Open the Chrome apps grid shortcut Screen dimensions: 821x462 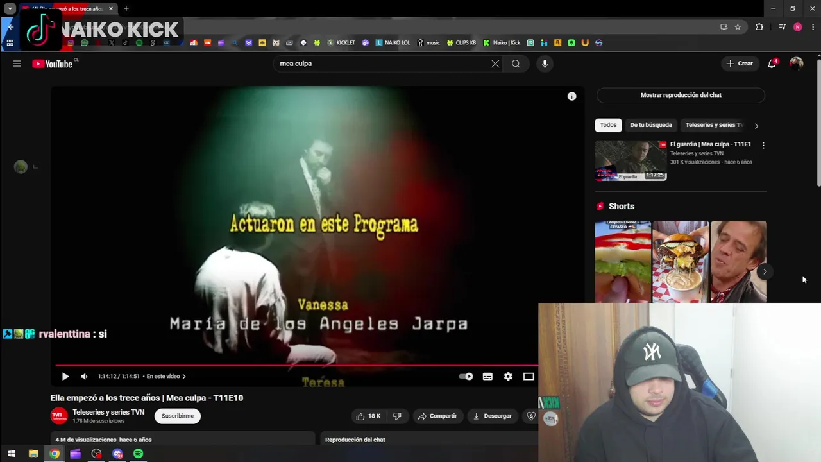coord(10,43)
